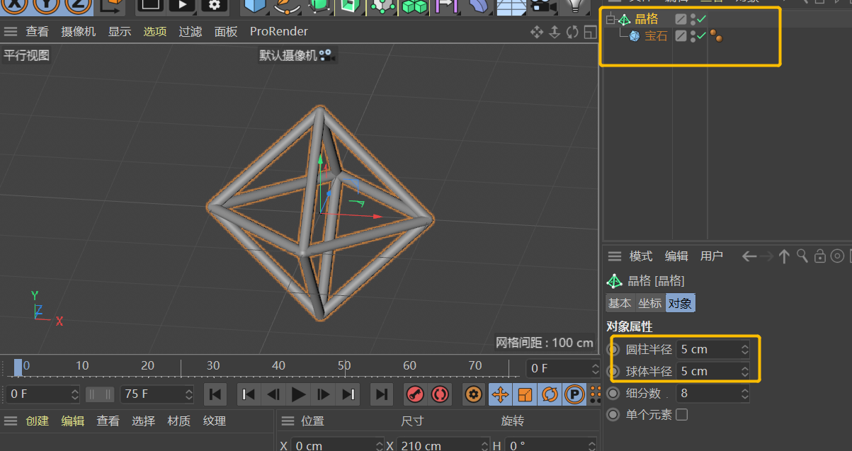
Task: Click the 细分数 keyframe circle
Action: pyautogui.click(x=613, y=393)
